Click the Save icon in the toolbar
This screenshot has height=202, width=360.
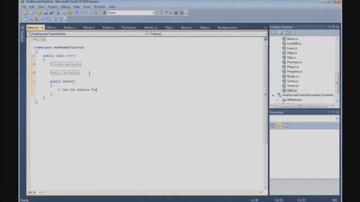pyautogui.click(x=46, y=13)
